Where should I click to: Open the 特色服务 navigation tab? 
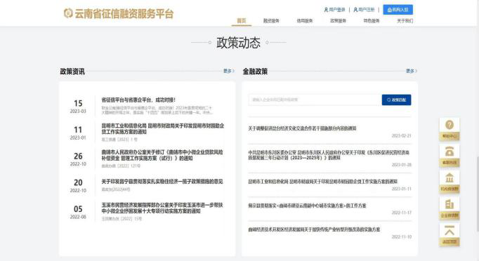pyautogui.click(x=372, y=21)
